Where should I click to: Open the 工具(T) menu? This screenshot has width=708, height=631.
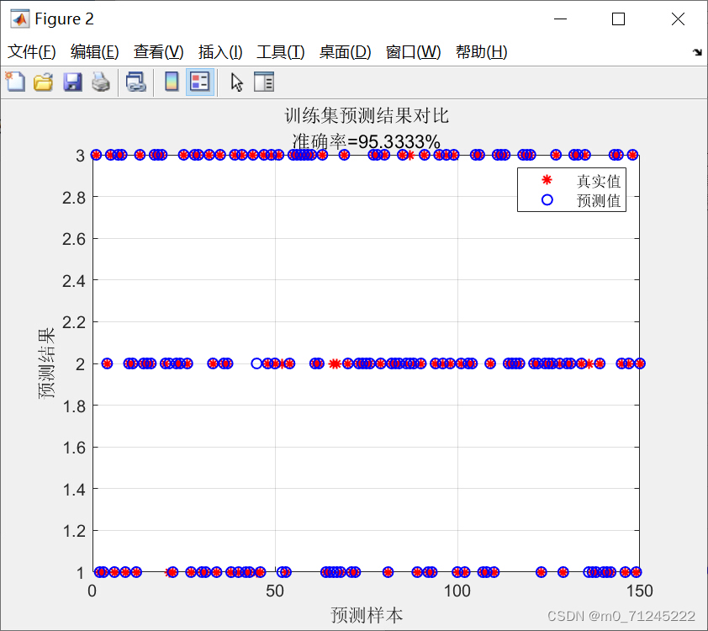(x=278, y=51)
